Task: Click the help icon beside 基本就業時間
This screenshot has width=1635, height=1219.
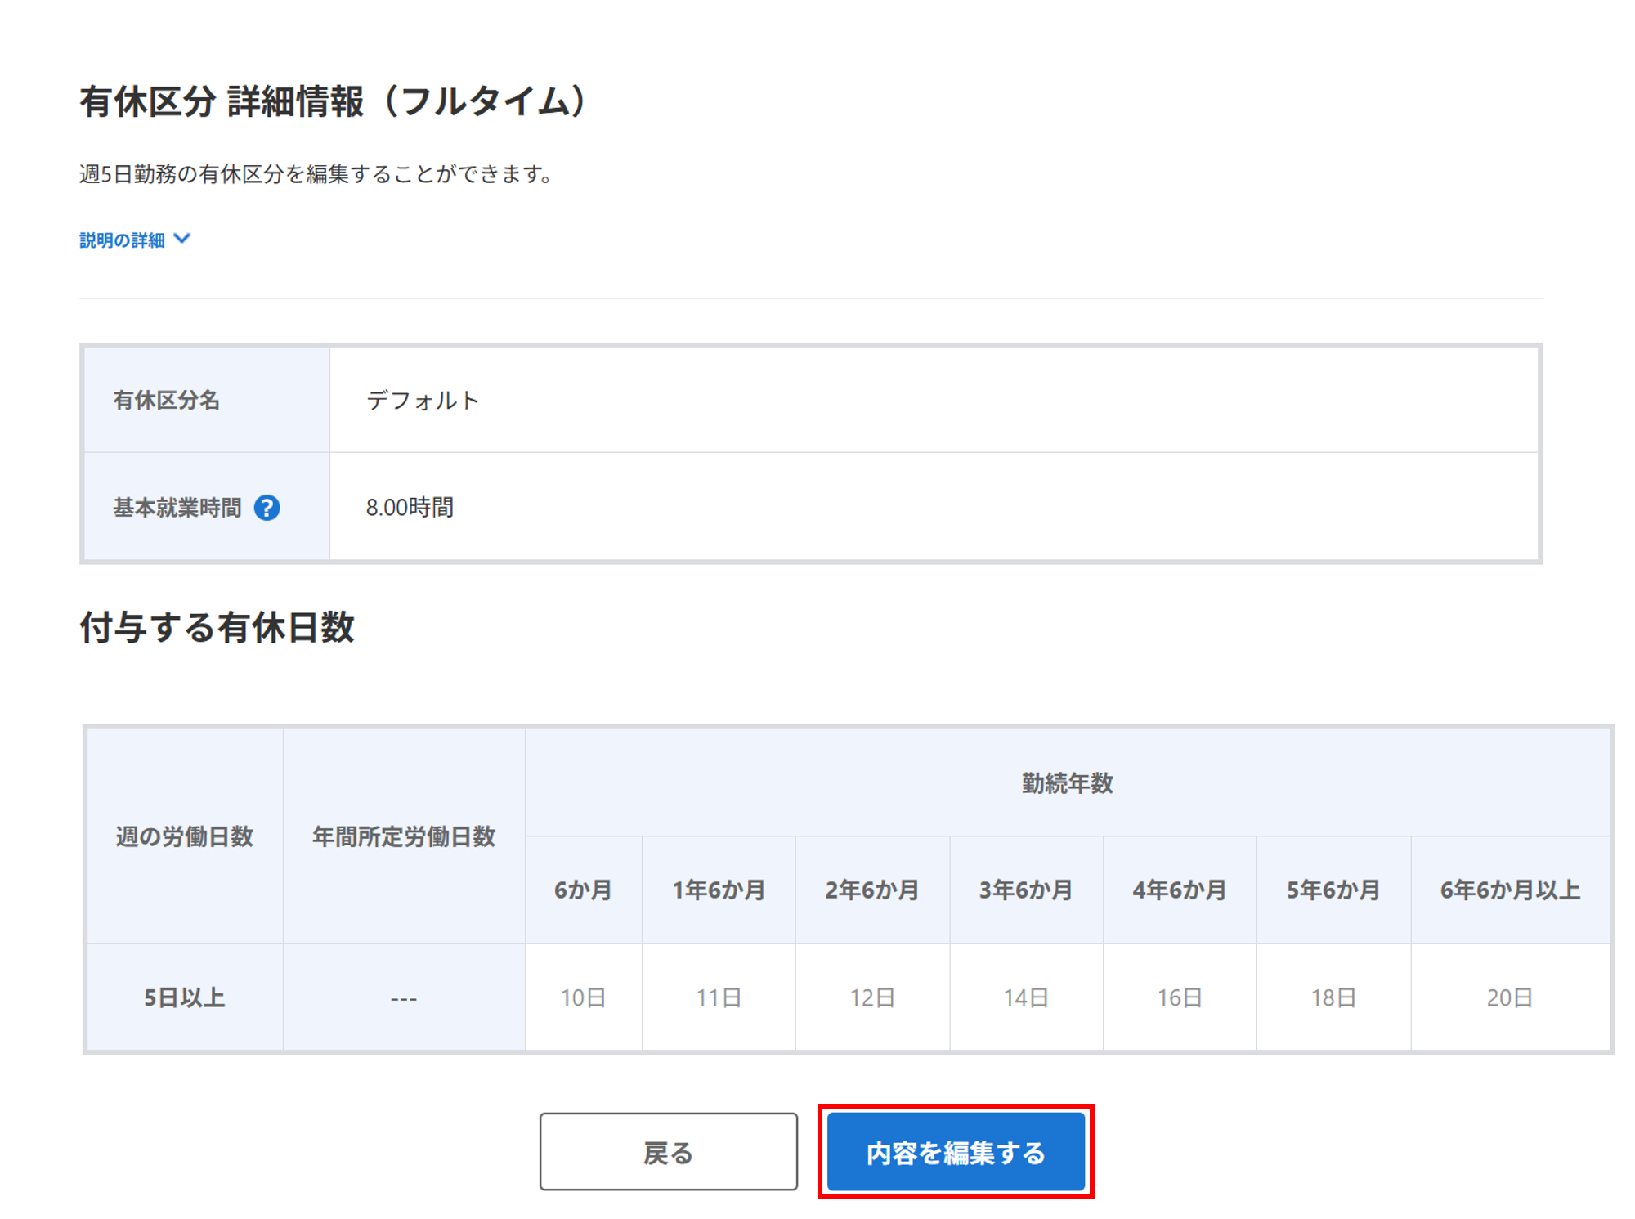Action: (267, 508)
